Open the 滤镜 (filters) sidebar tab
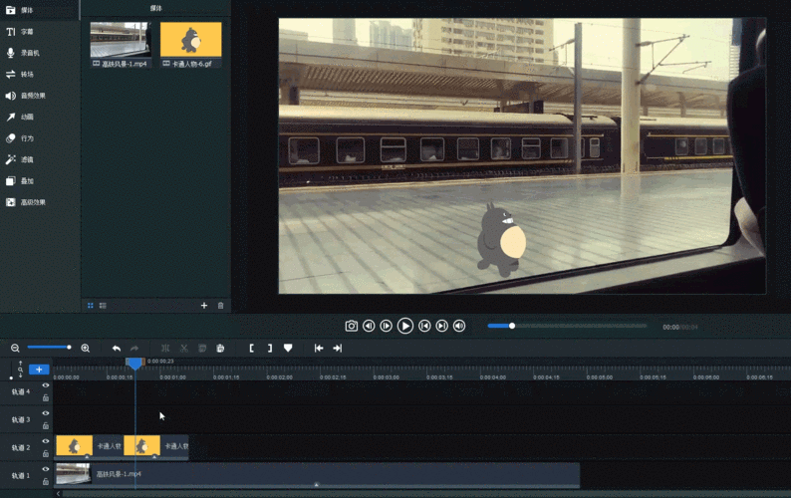This screenshot has height=498, width=791. point(27,159)
